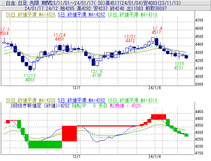Image resolution: width=211 pixels, height=161 pixels.
Task: Click the 5日 終値平滑 legend above lower chart
Action: (81, 100)
